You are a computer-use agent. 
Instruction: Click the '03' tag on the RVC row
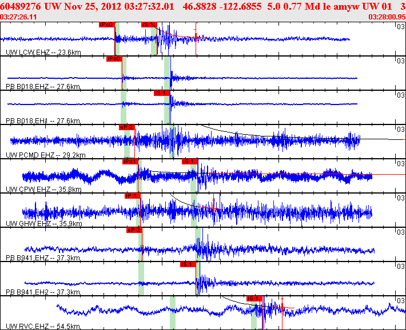pyautogui.click(x=401, y=300)
